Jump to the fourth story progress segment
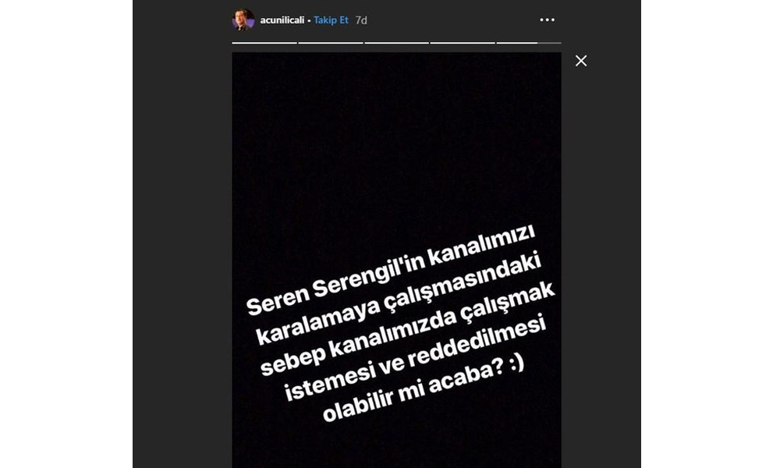 pos(463,43)
